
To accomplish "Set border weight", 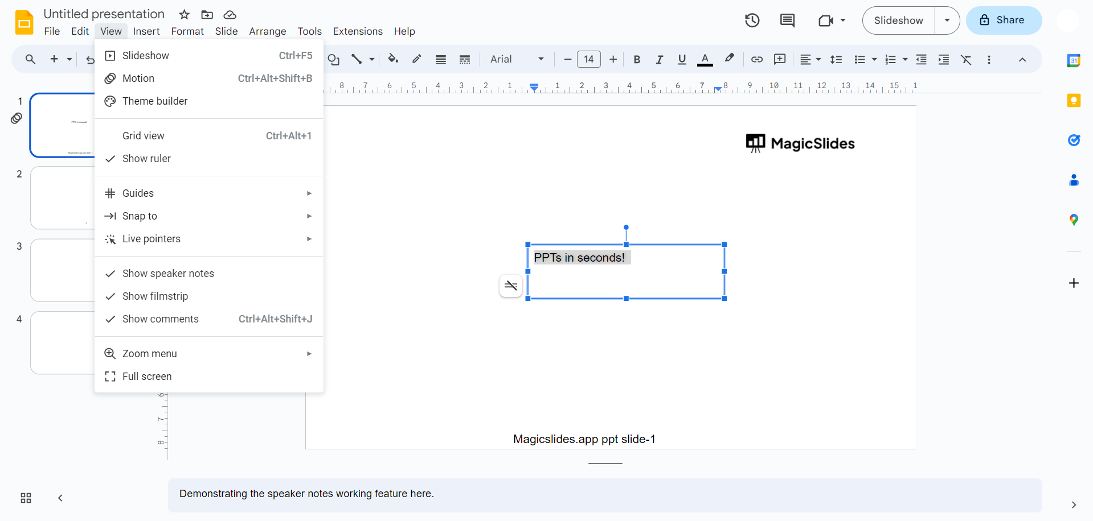I will 441,59.
